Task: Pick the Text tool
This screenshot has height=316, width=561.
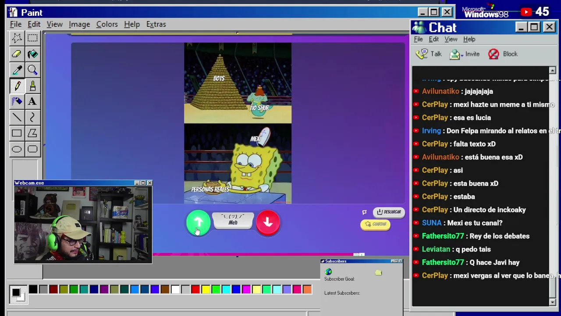Action: point(32,101)
